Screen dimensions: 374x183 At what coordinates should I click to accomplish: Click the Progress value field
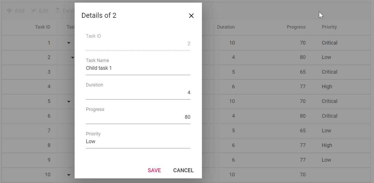click(138, 117)
